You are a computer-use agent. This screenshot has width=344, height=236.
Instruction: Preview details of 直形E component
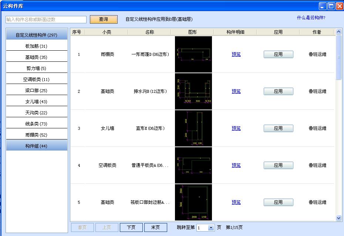coord(236,128)
